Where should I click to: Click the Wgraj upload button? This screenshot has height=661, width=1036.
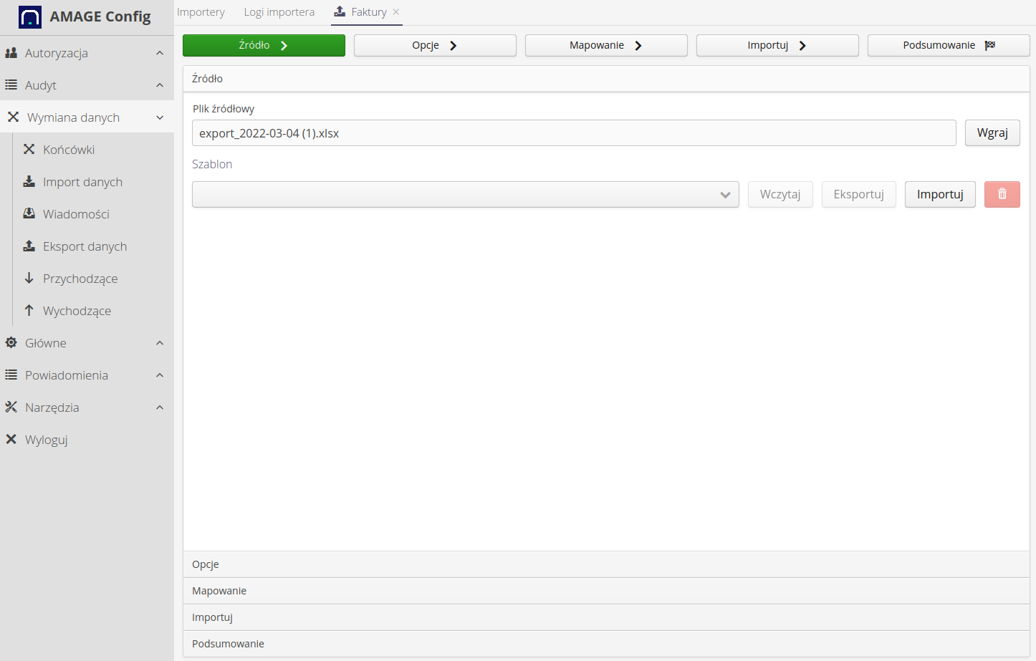pyautogui.click(x=992, y=132)
